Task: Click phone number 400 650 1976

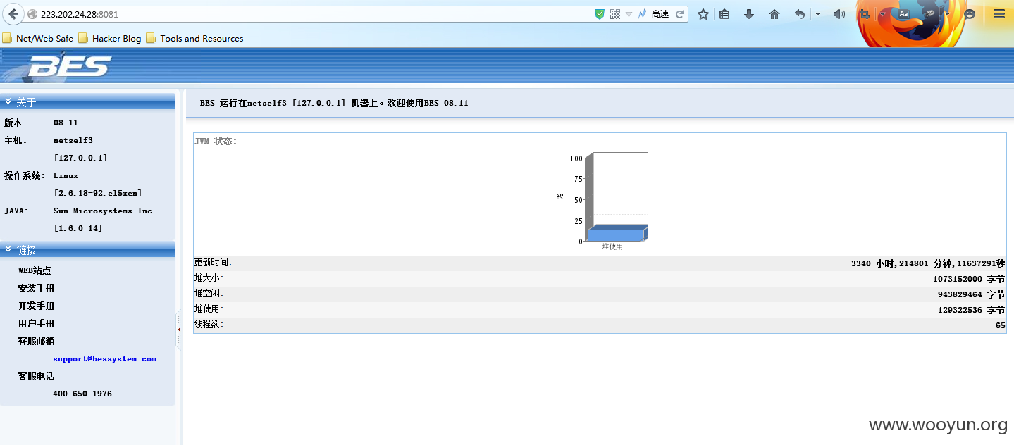Action: (82, 394)
